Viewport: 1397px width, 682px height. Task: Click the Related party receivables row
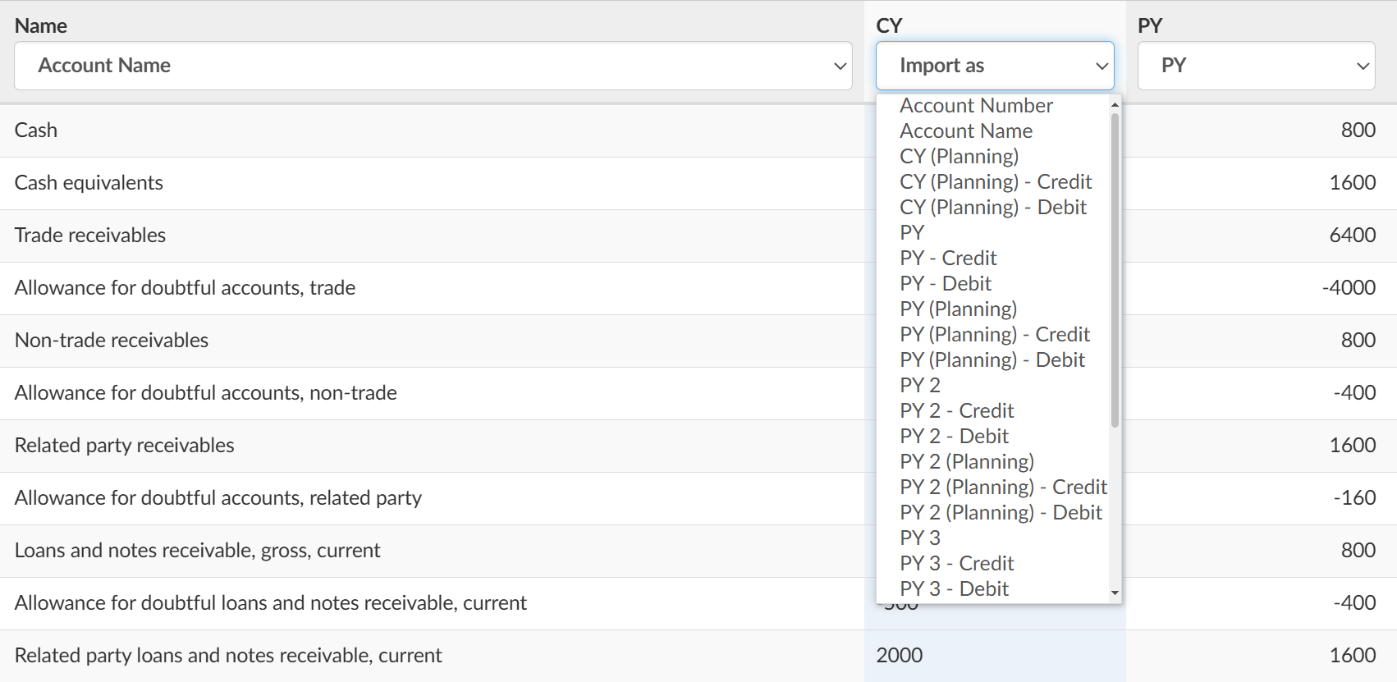point(125,446)
